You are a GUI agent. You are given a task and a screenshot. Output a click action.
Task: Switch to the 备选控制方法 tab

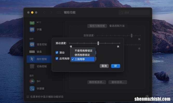coord(117,26)
